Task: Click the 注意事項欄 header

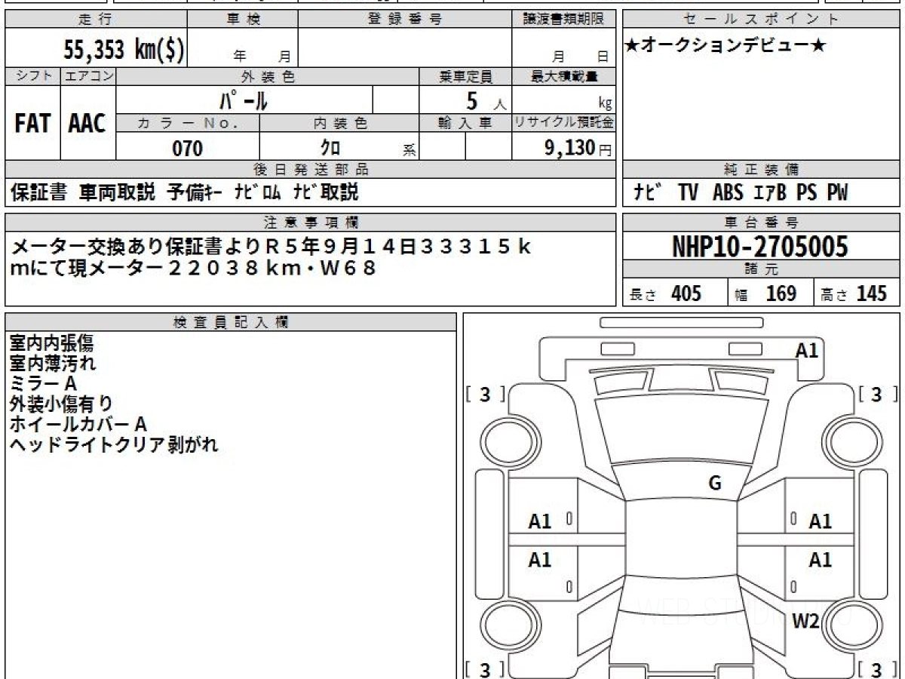Action: tap(310, 223)
